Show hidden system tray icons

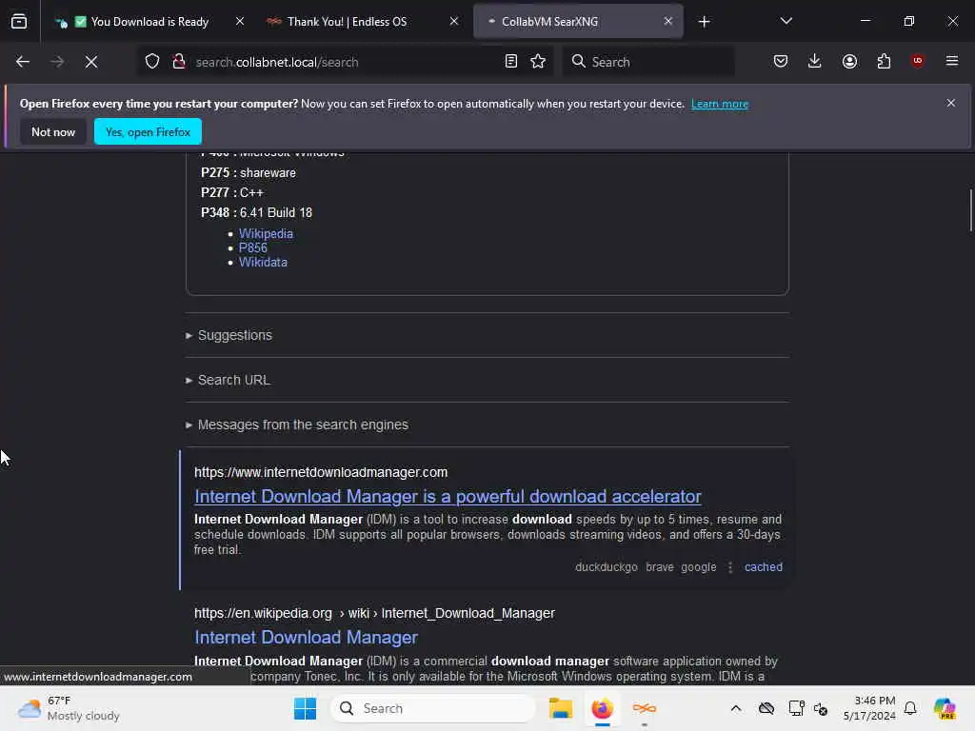[x=736, y=708]
